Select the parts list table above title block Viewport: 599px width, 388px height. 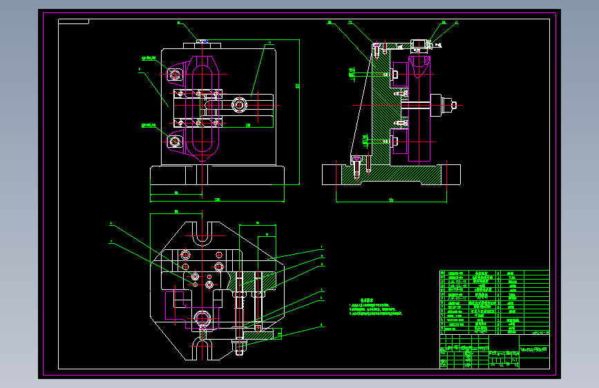tap(494, 302)
